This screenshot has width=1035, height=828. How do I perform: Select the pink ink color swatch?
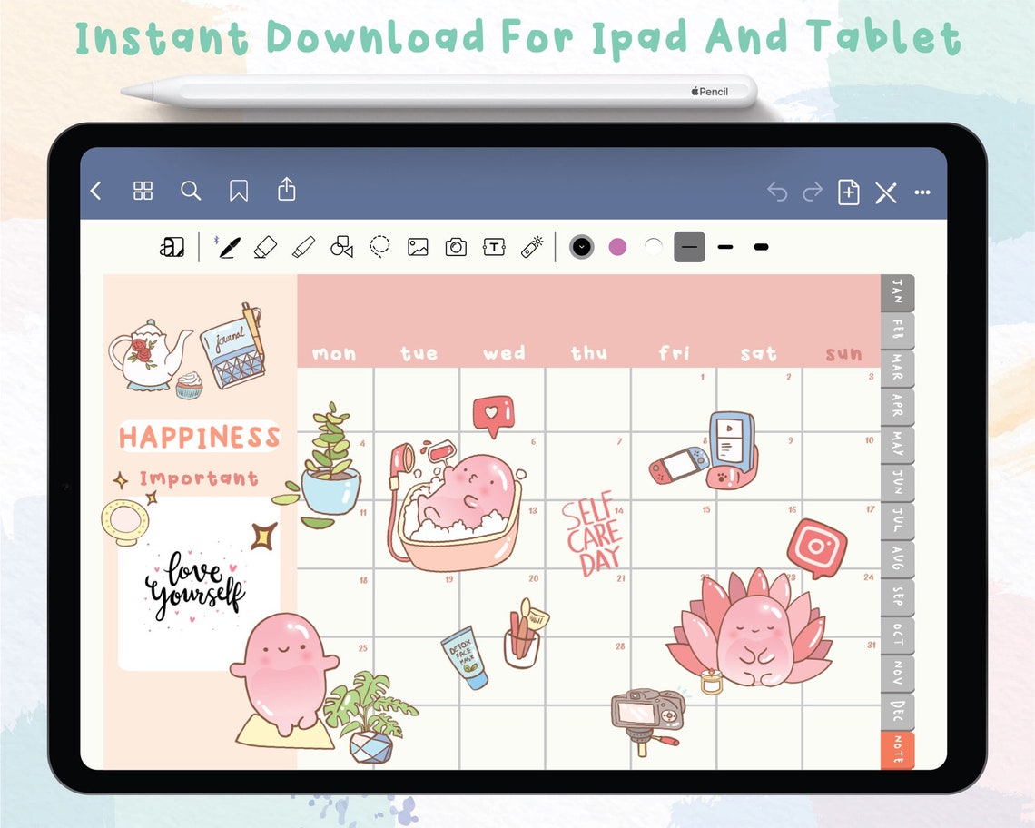pyautogui.click(x=617, y=246)
